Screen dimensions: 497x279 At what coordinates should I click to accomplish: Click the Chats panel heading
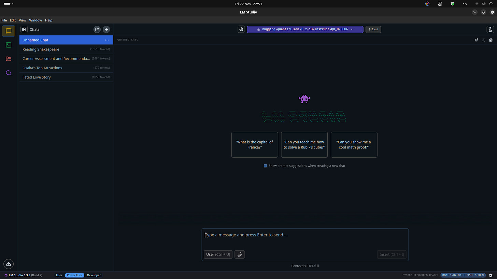(x=34, y=30)
